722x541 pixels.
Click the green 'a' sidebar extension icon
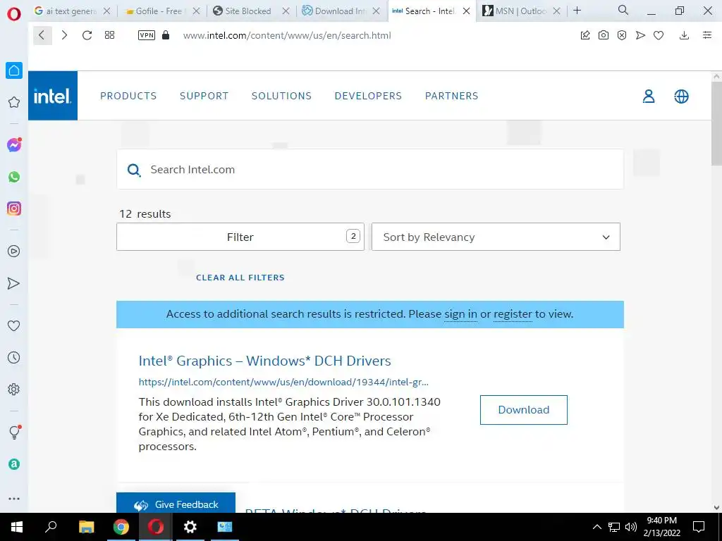pos(14,464)
